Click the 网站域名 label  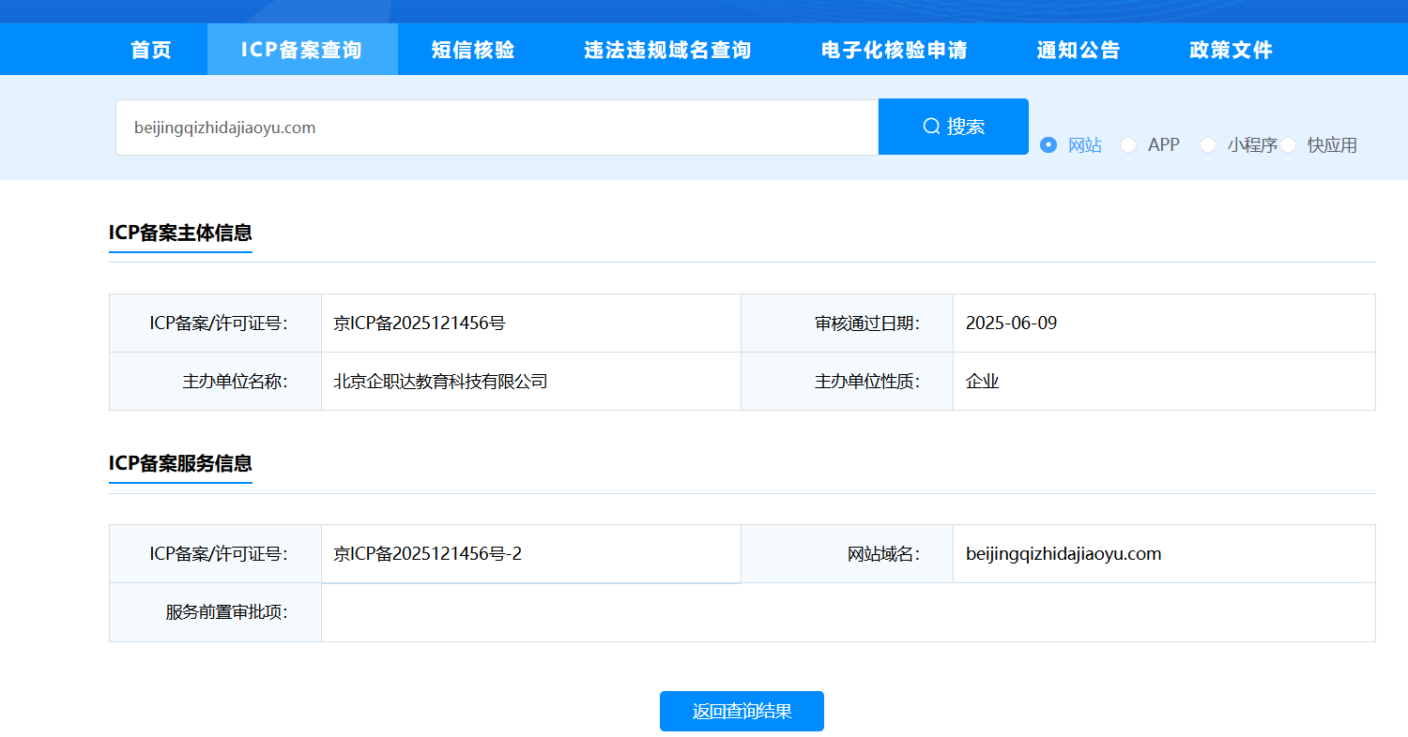pos(884,554)
